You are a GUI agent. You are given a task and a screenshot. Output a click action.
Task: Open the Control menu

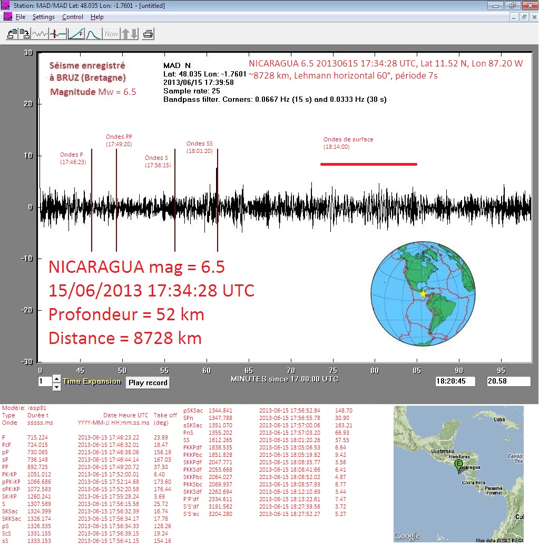(x=73, y=17)
